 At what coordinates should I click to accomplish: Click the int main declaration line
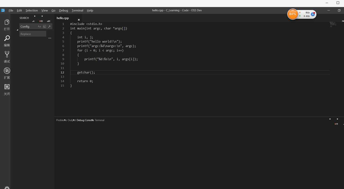(99, 28)
